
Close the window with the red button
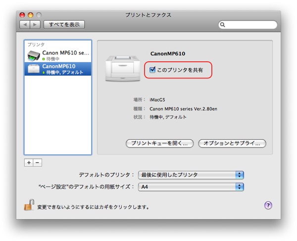[x=22, y=15]
